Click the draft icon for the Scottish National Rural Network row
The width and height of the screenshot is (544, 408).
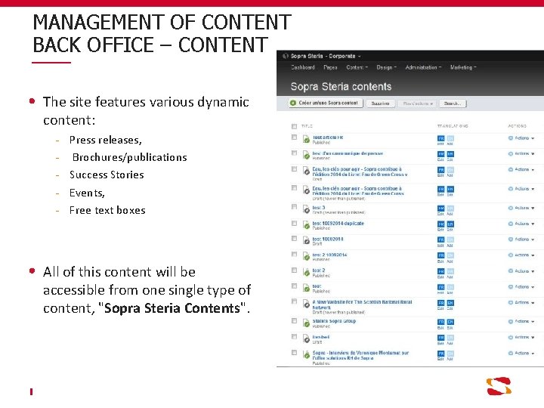tap(306, 304)
